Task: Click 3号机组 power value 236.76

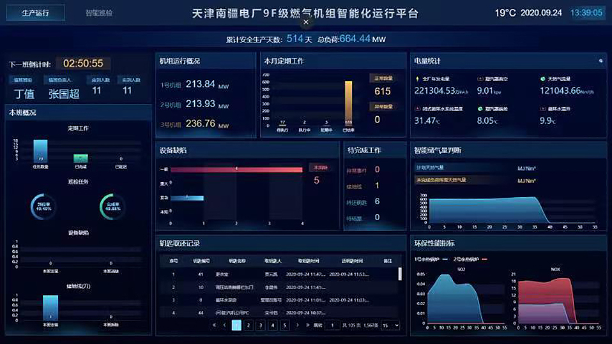Action: [x=200, y=124]
